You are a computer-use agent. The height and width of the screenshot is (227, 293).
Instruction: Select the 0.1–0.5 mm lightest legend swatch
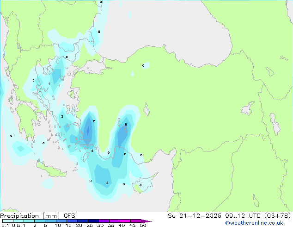(8, 221)
